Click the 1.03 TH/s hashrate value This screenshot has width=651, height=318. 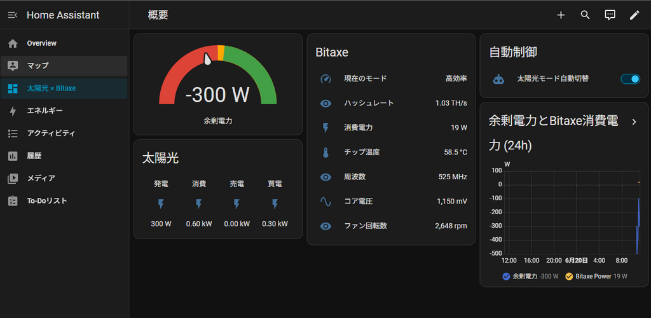point(451,103)
